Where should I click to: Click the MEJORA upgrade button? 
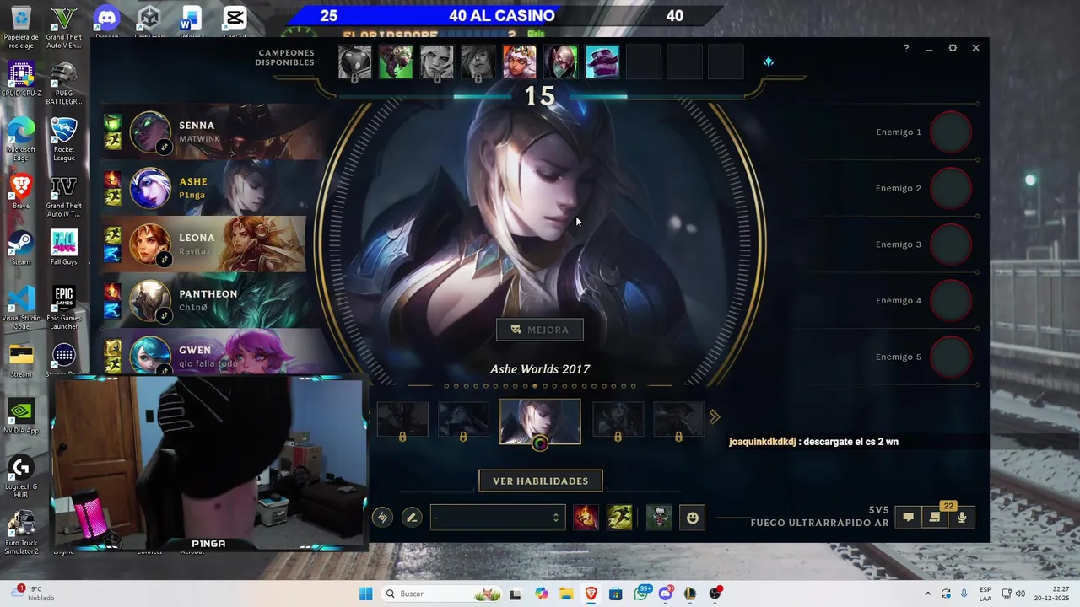coord(540,330)
